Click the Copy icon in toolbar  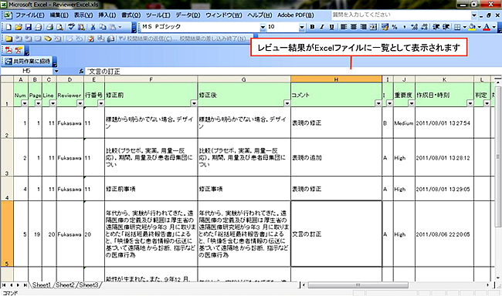pos(103,27)
